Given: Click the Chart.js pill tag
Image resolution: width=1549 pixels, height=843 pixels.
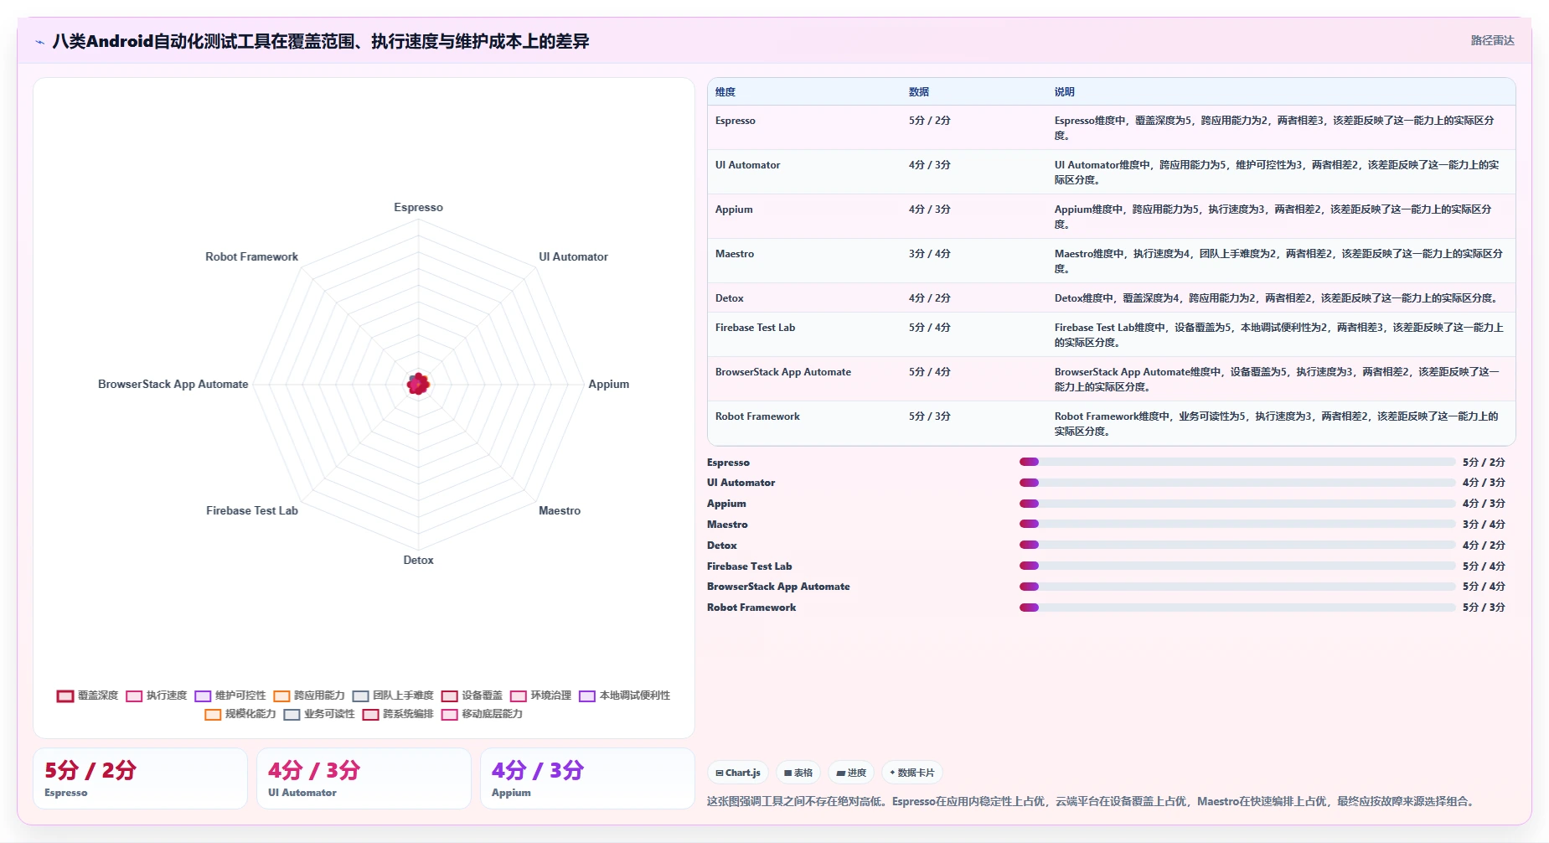Looking at the screenshot, I should [x=738, y=773].
